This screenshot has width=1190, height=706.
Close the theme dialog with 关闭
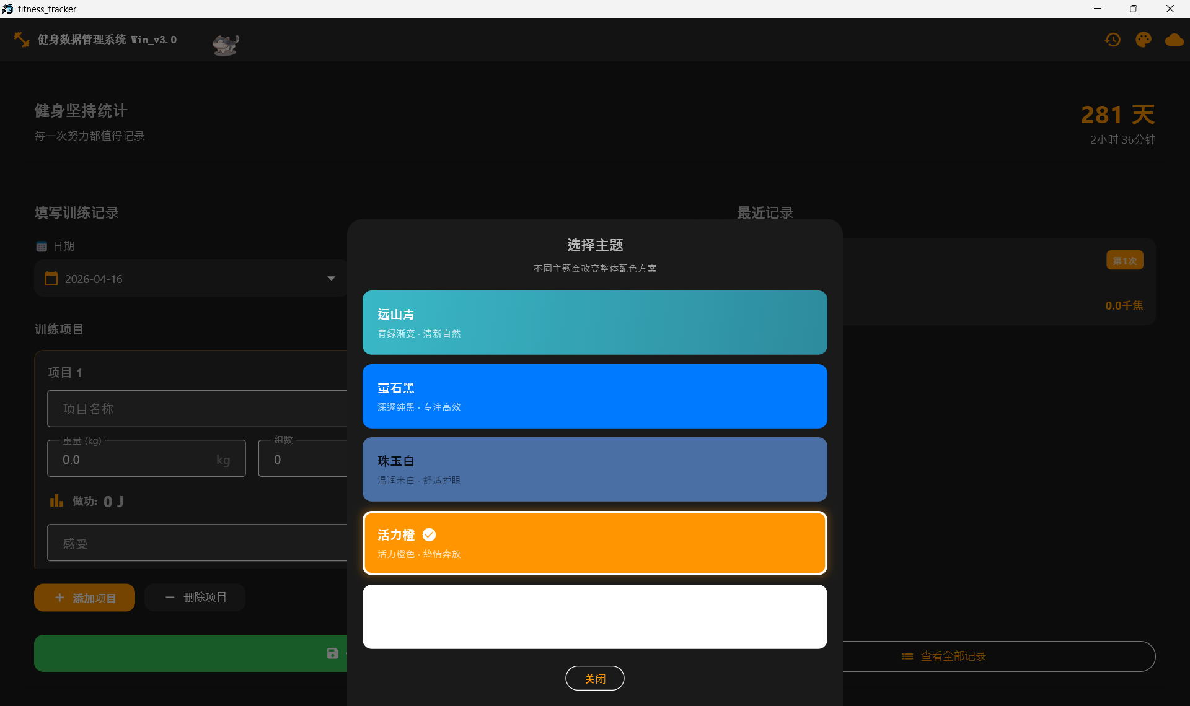coord(595,678)
